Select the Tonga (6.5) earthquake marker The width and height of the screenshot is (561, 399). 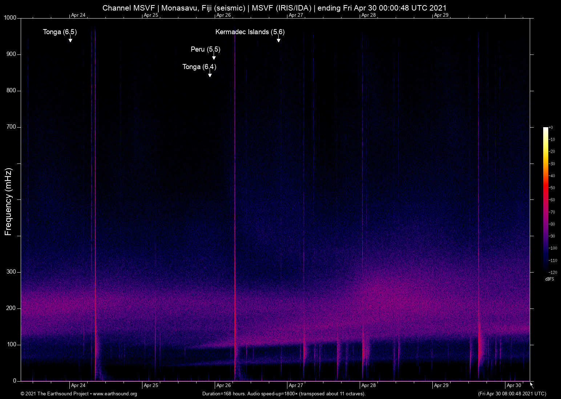[x=60, y=32]
